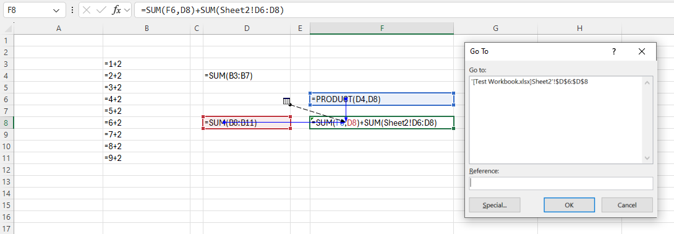Select column H header
674x234 pixels.
[579, 28]
